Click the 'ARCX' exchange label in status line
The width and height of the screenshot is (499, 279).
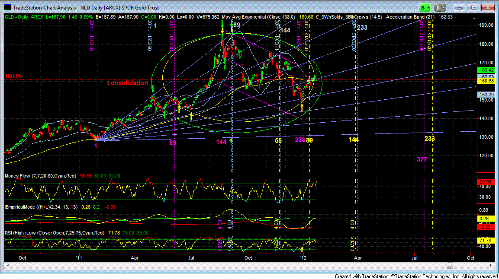click(37, 17)
